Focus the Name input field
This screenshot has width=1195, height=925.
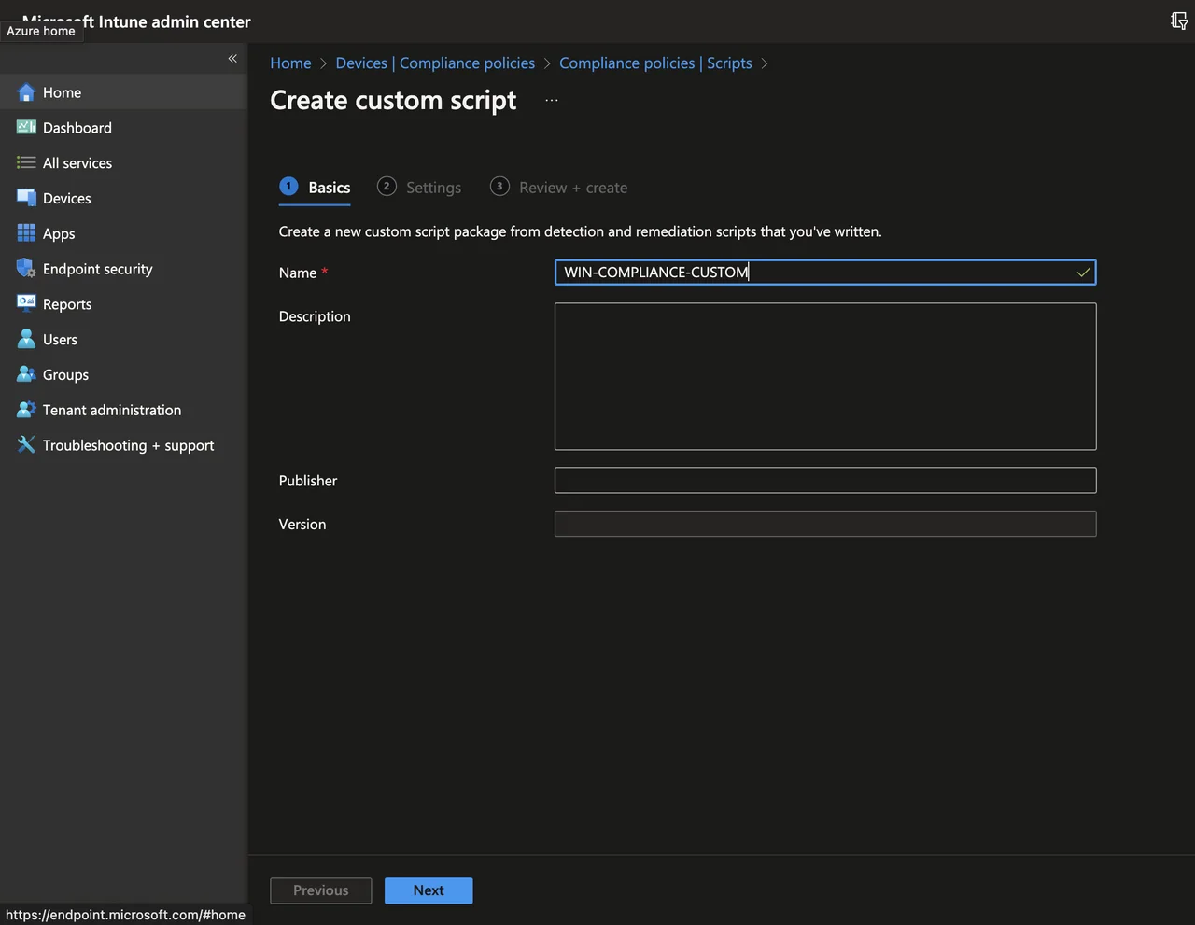coord(825,273)
